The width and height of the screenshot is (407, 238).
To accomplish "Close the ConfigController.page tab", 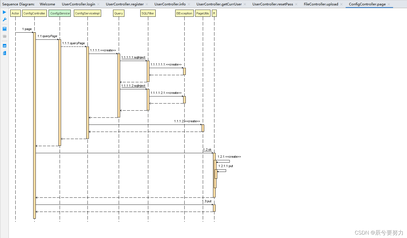I will click(389, 4).
